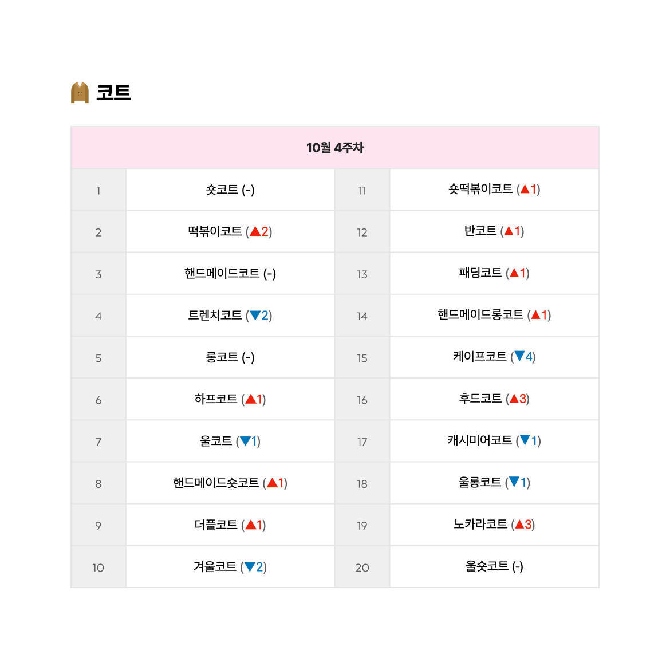
Task: Select the 롱코트 entry
Action: pos(222,357)
